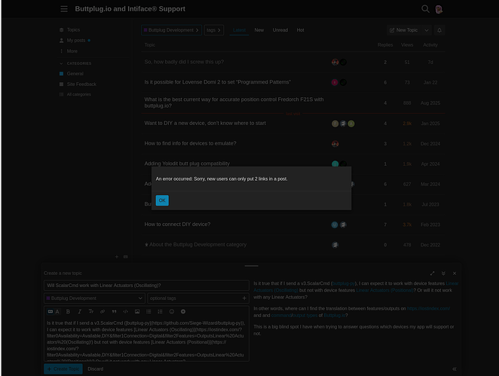
Task: Close the composer with X
Action: point(454,273)
